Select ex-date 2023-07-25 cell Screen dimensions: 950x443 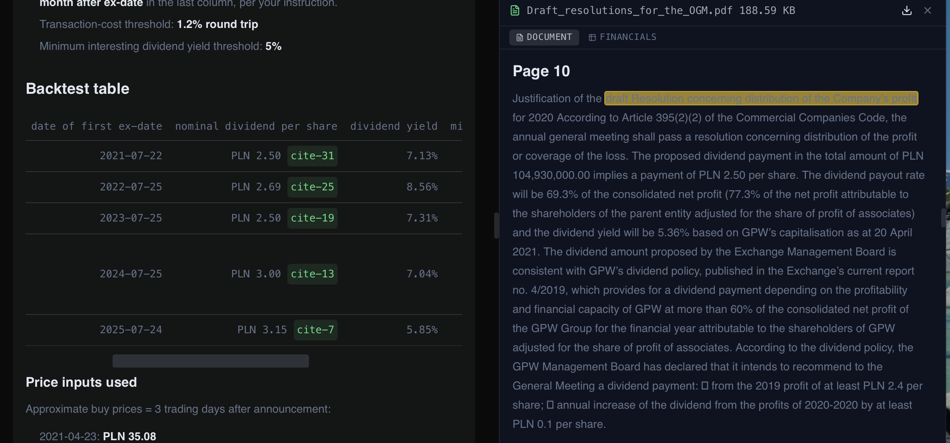point(131,218)
